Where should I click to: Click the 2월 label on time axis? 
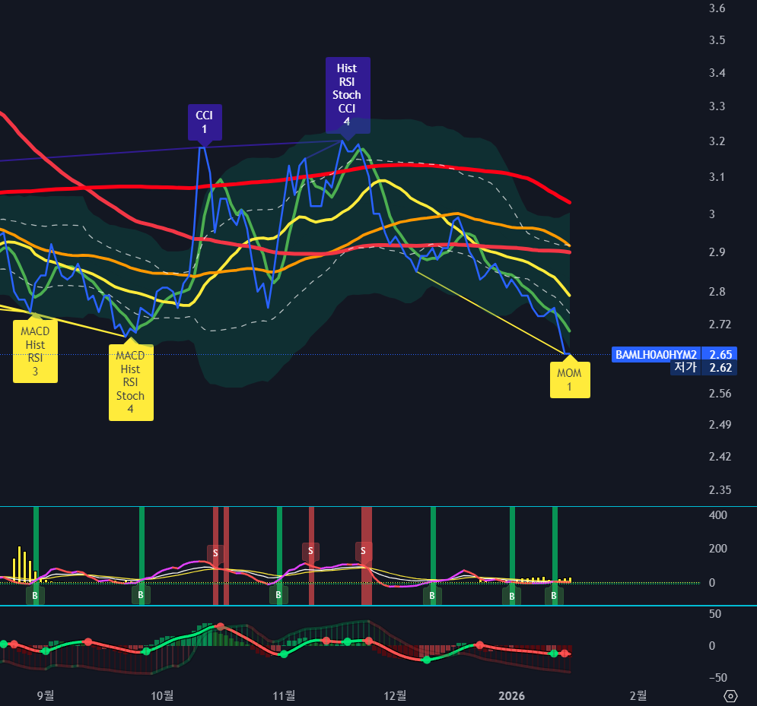pyautogui.click(x=638, y=695)
